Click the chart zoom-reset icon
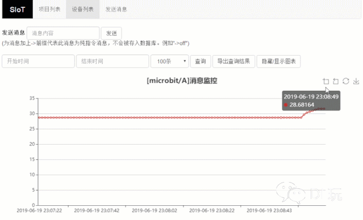The image size is (363, 220). pyautogui.click(x=336, y=81)
